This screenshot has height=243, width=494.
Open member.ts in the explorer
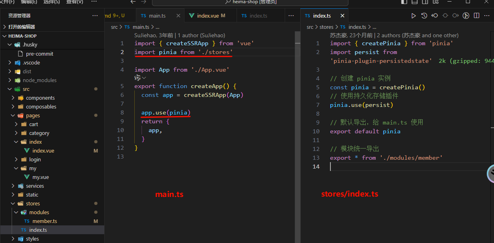point(52,221)
